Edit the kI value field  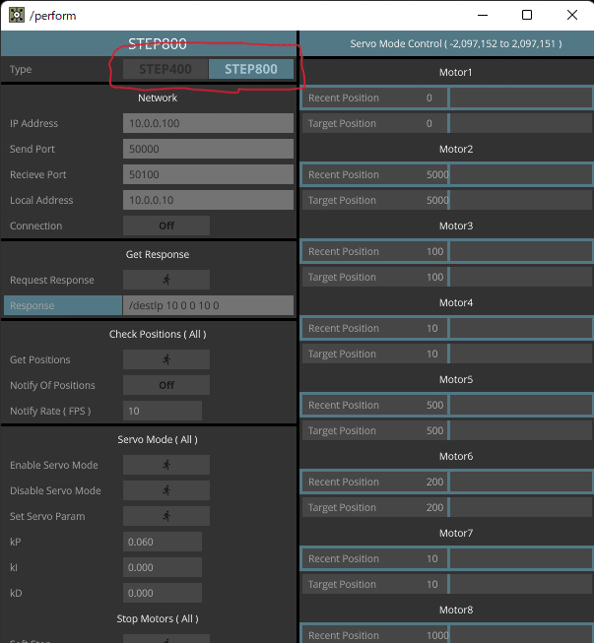click(163, 567)
